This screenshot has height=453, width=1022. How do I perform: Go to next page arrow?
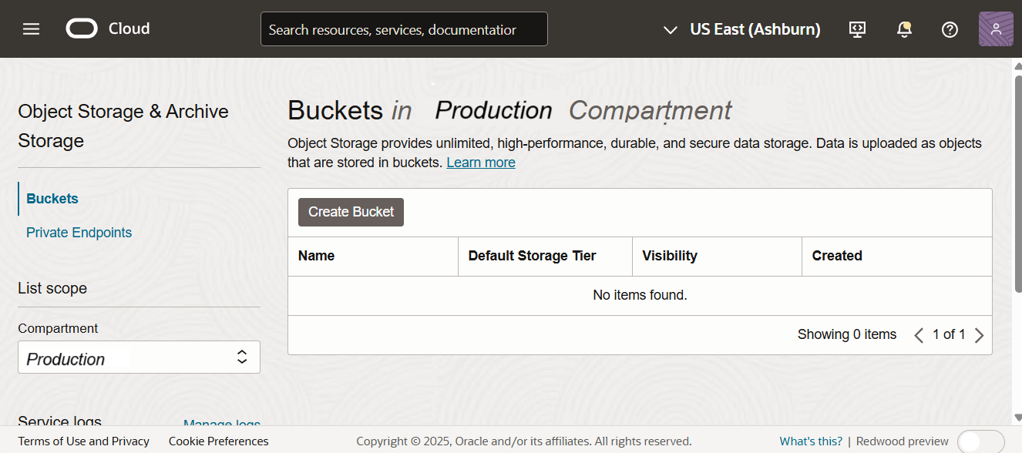(x=979, y=335)
